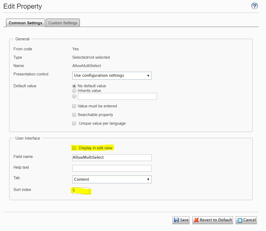This screenshot has width=266, height=231.
Task: Focus the Help text input field
Action: [112, 168]
